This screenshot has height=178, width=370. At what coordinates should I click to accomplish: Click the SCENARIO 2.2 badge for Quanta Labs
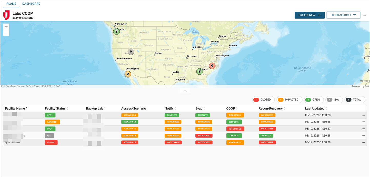[x=130, y=142]
